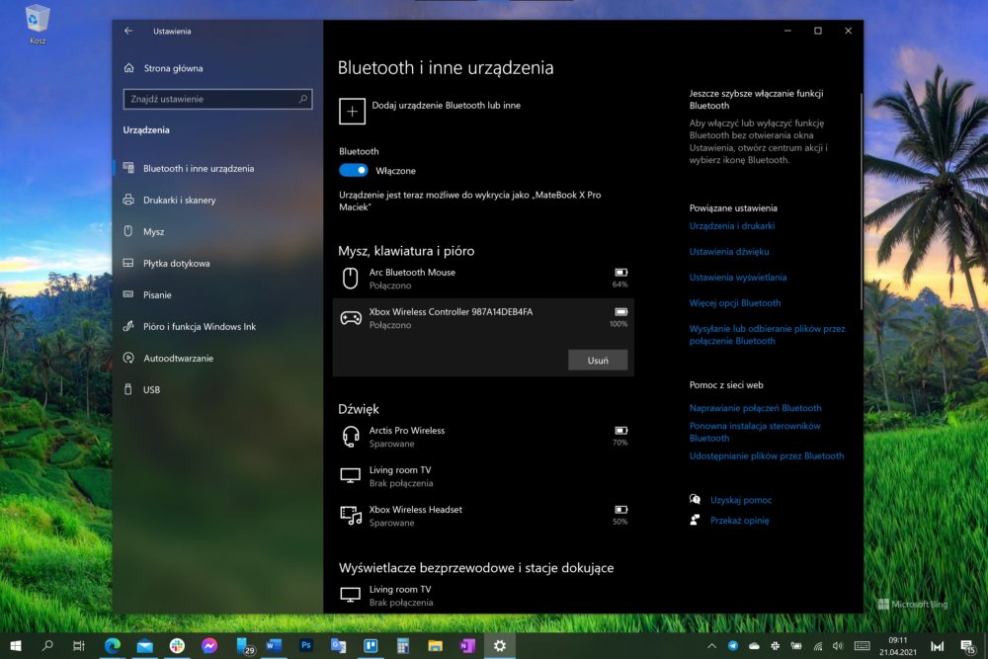Viewport: 988px width, 659px height.
Task: Click the Wi-Fi network tray icon
Action: coord(817,646)
